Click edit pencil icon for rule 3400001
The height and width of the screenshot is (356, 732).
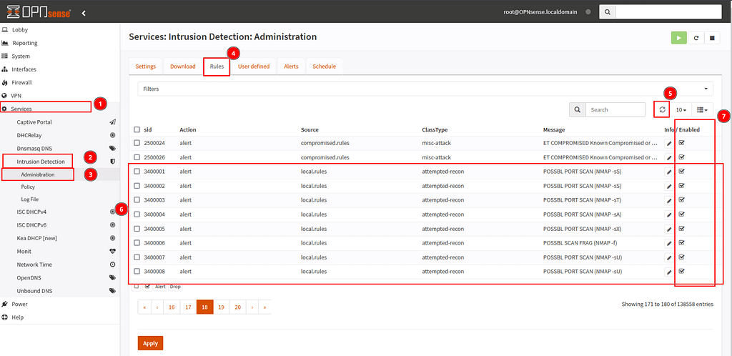pyautogui.click(x=669, y=172)
